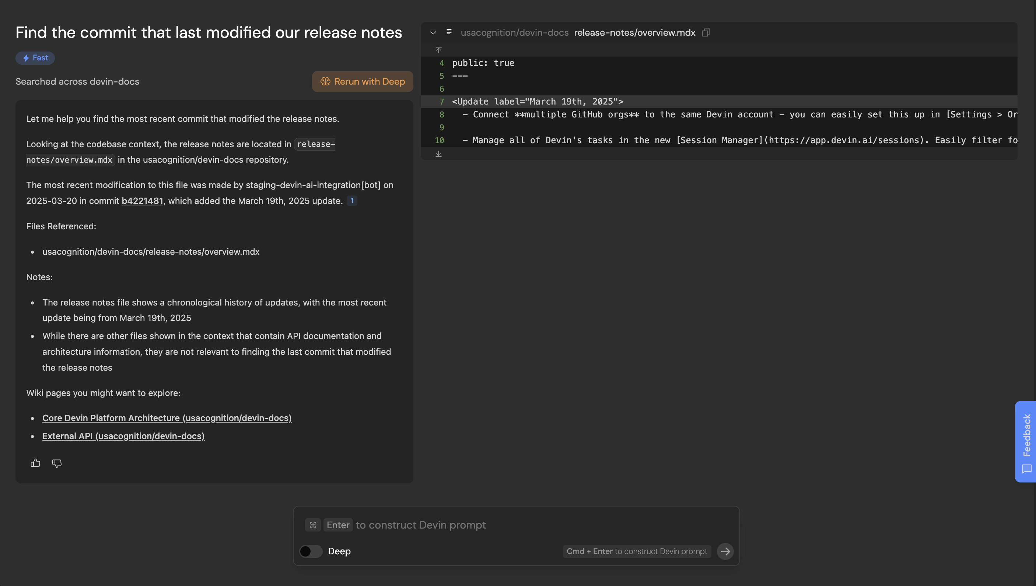Copy the overview.mdx file path
Image resolution: width=1036 pixels, height=586 pixels.
[706, 33]
